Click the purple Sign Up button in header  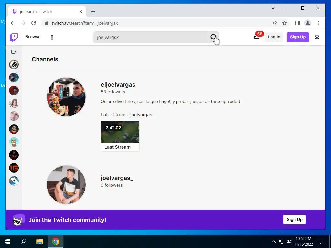pos(298,37)
